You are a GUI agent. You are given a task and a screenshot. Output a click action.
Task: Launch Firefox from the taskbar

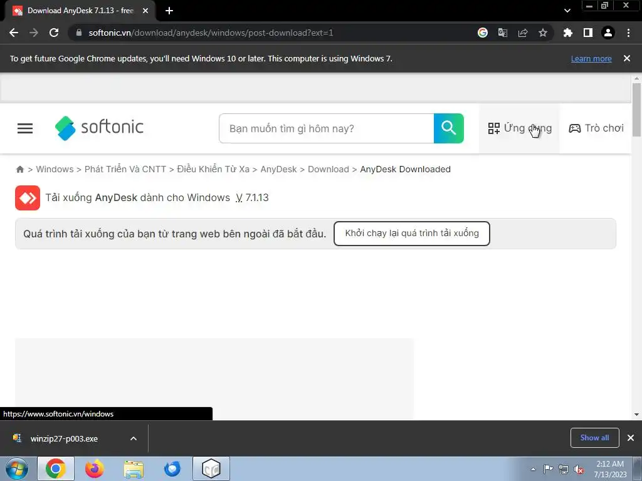95,468
